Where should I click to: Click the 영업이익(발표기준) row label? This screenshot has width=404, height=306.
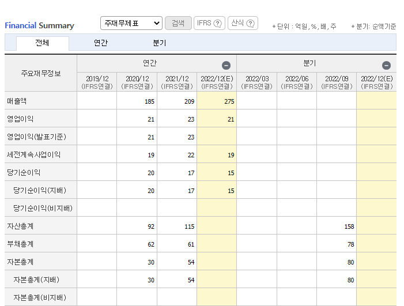pos(36,137)
